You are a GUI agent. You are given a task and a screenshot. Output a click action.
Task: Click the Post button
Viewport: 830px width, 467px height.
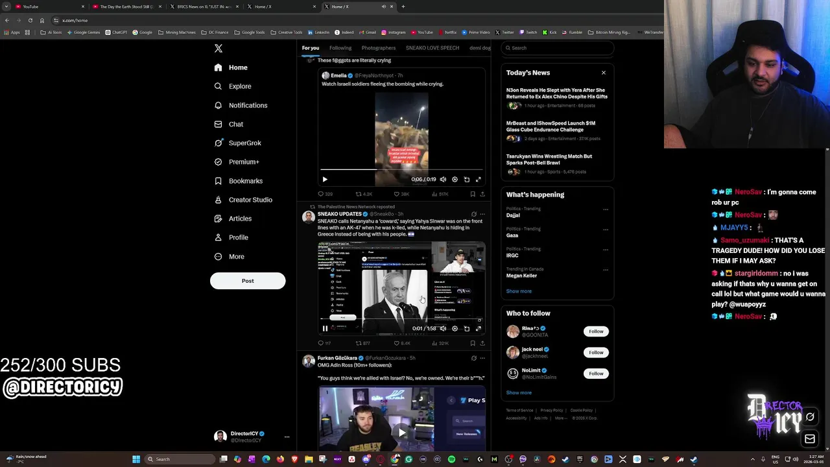(248, 281)
